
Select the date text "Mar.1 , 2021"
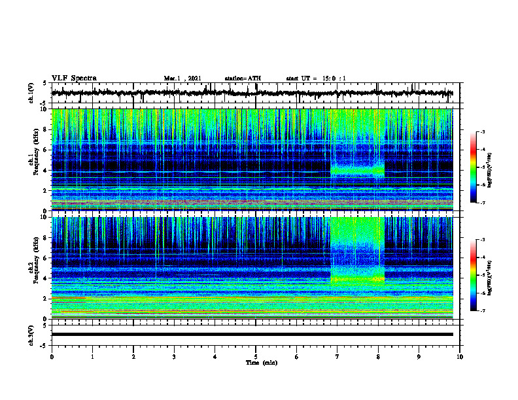(x=182, y=78)
